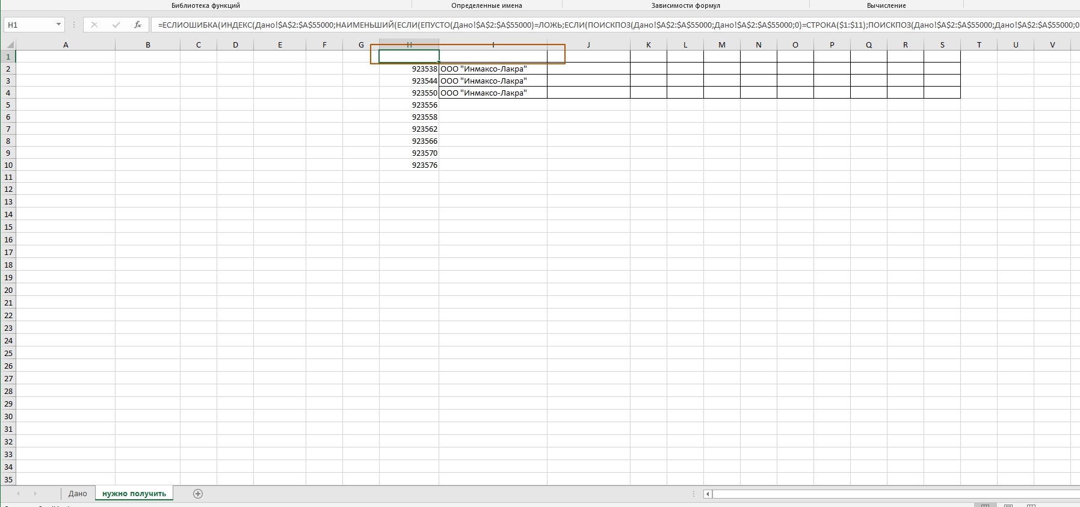Click the Insert Function fx icon

138,25
